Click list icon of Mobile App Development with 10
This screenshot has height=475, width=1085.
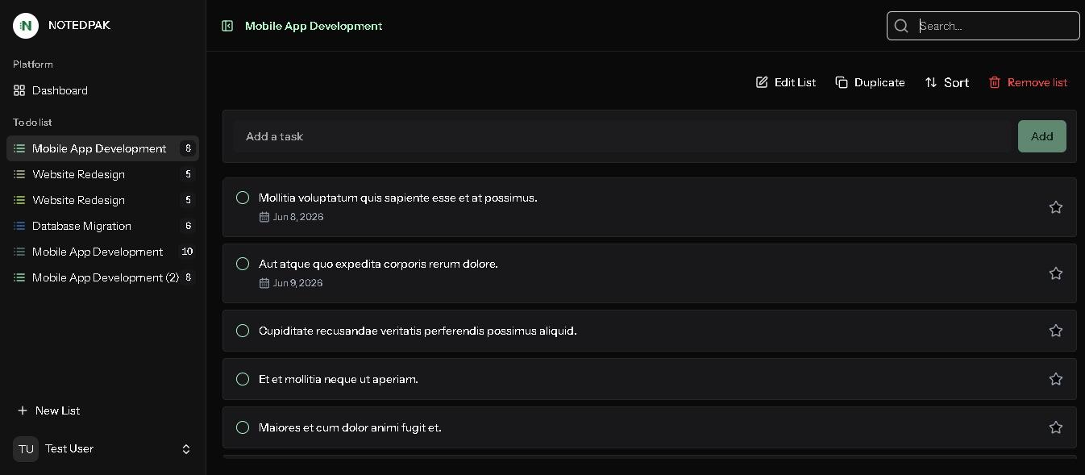(19, 252)
